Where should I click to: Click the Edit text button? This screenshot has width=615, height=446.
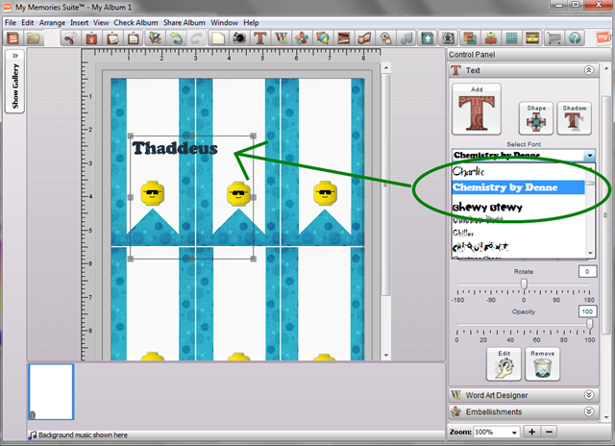pyautogui.click(x=504, y=364)
